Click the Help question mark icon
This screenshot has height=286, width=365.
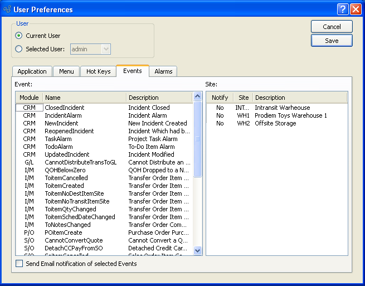[x=343, y=9]
